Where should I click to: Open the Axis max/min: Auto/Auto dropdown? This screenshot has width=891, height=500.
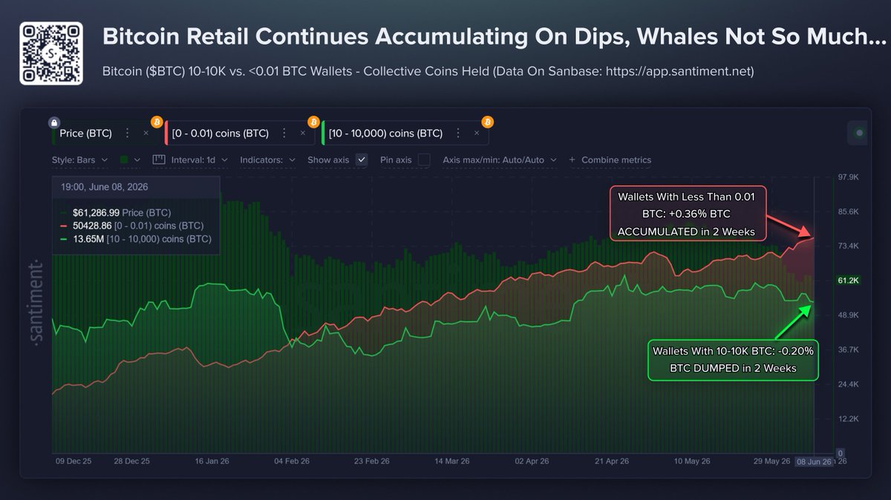click(x=499, y=159)
